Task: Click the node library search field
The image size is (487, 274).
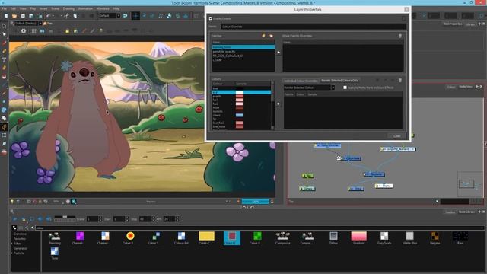Action: click(x=259, y=228)
